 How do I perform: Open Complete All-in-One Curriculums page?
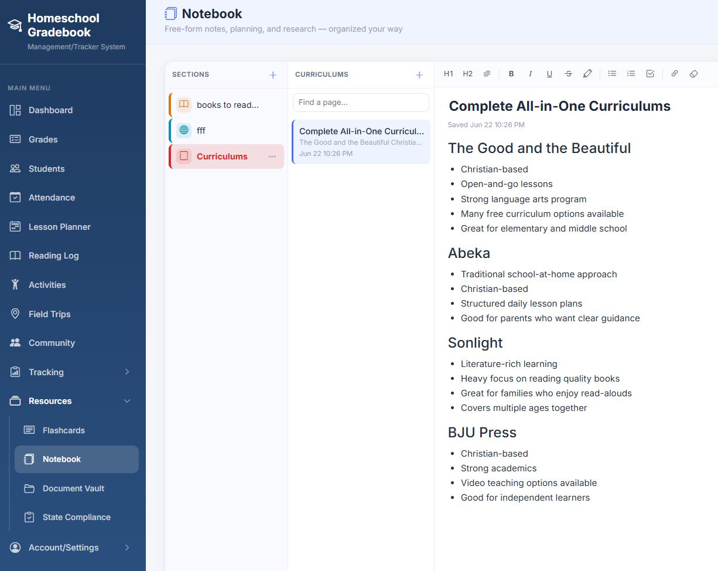pyautogui.click(x=361, y=142)
